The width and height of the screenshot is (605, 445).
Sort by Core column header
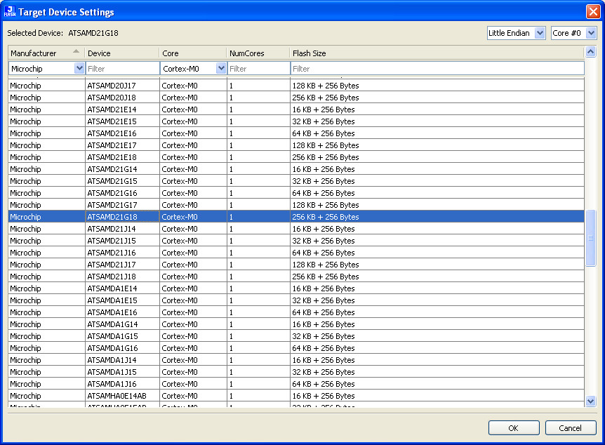[193, 53]
